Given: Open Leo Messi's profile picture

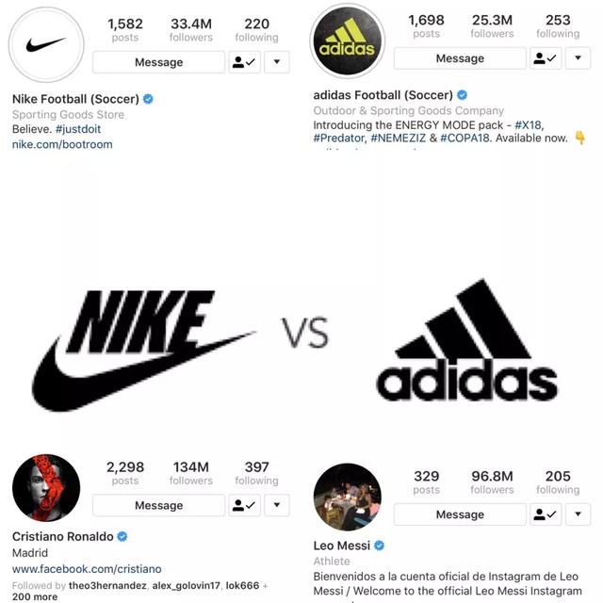Looking at the screenshot, I should pos(348,497).
